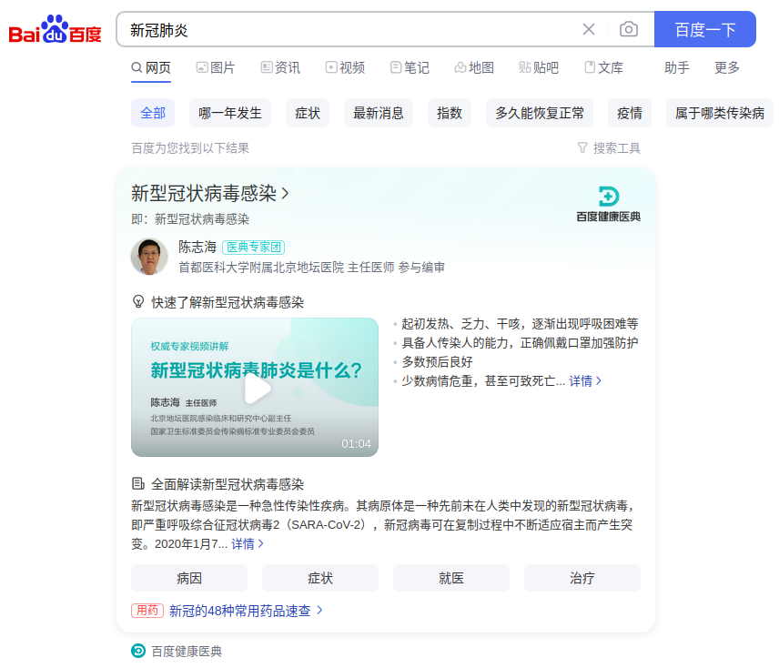Switch to the 图片 tab

coord(216,67)
